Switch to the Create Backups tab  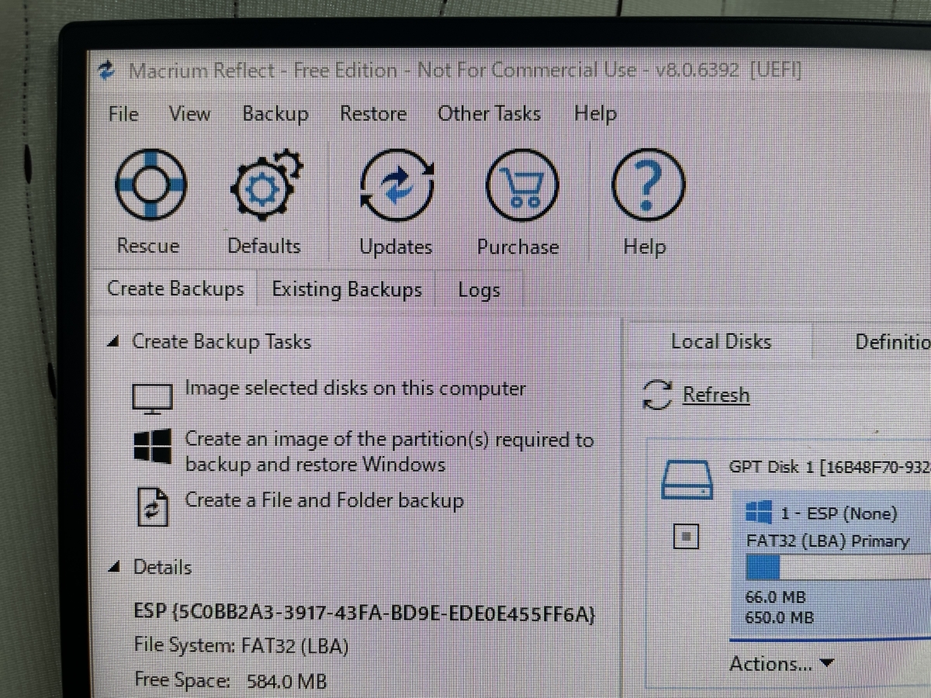tap(175, 289)
